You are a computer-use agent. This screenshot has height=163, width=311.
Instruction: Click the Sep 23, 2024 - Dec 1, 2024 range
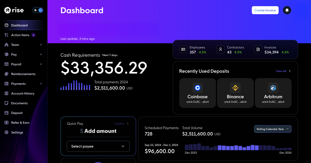click(161, 145)
